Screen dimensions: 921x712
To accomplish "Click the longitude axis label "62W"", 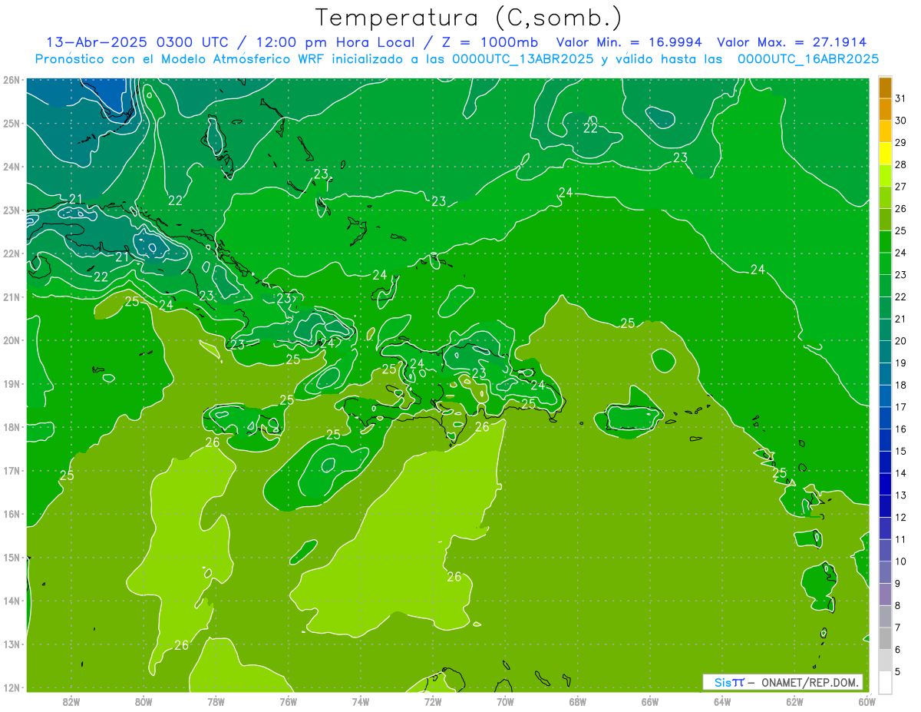I will point(794,700).
